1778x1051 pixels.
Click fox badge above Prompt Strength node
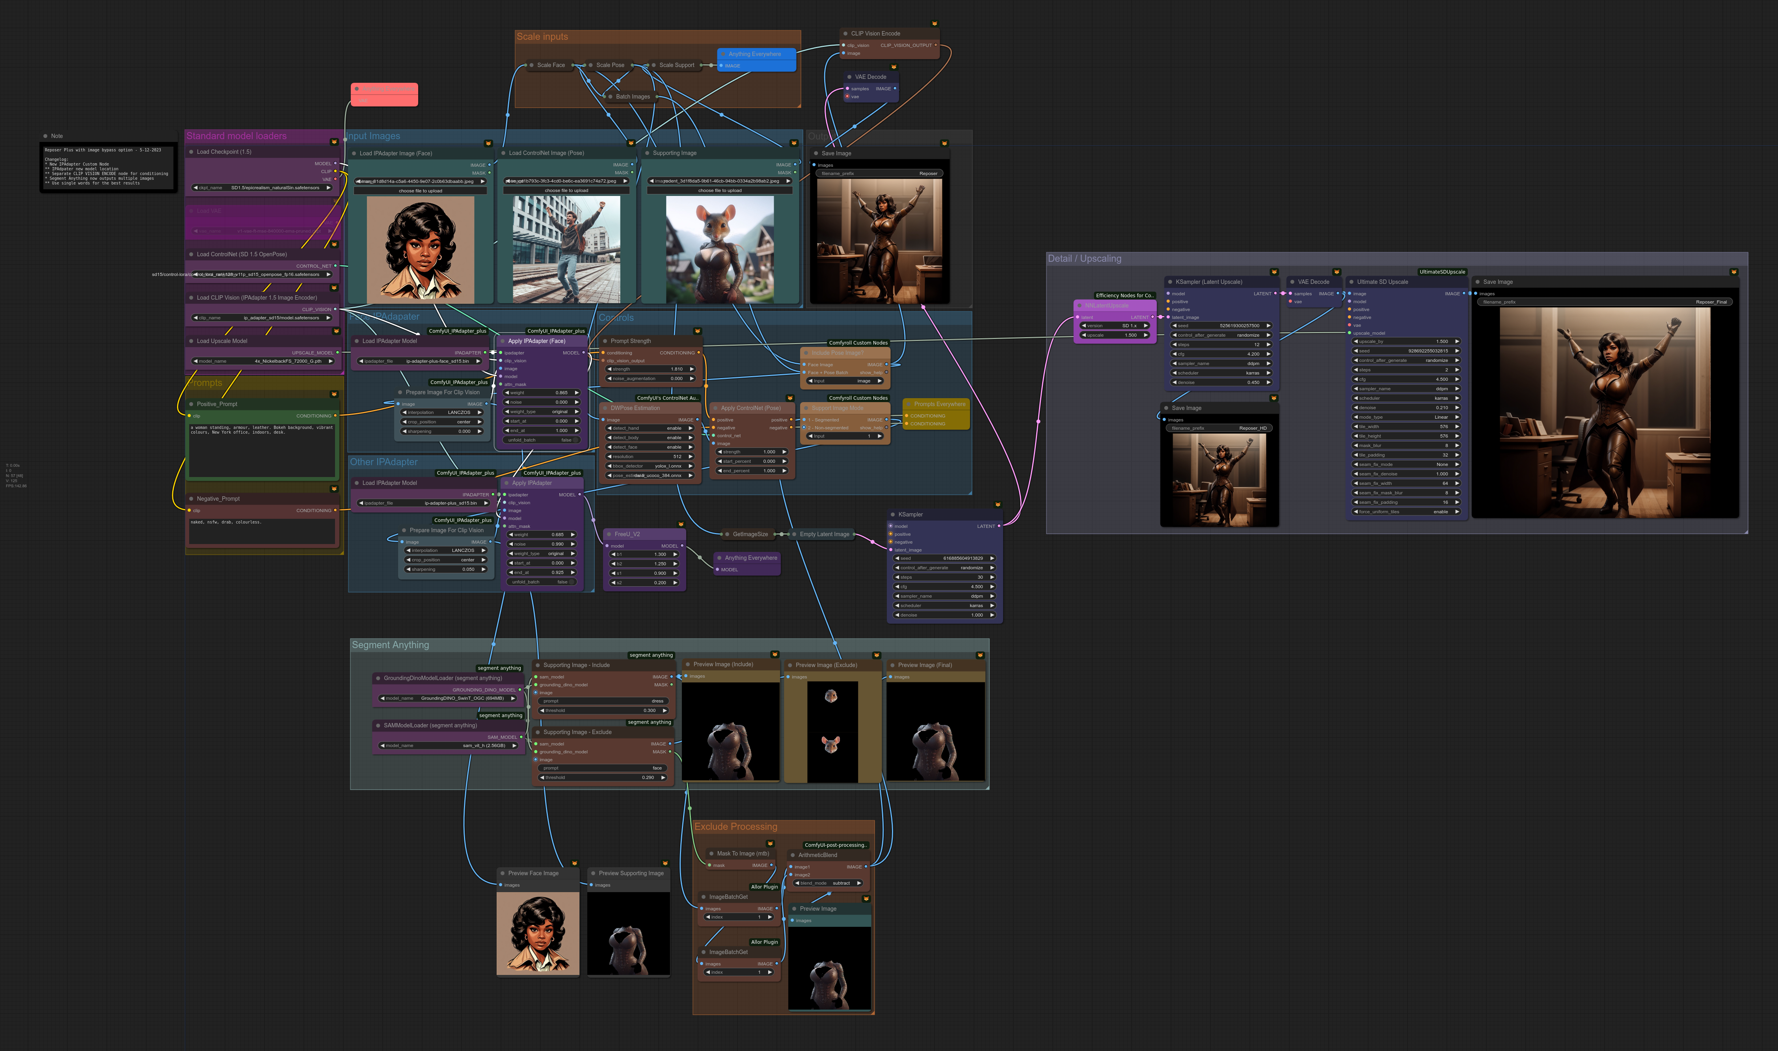pos(698,332)
